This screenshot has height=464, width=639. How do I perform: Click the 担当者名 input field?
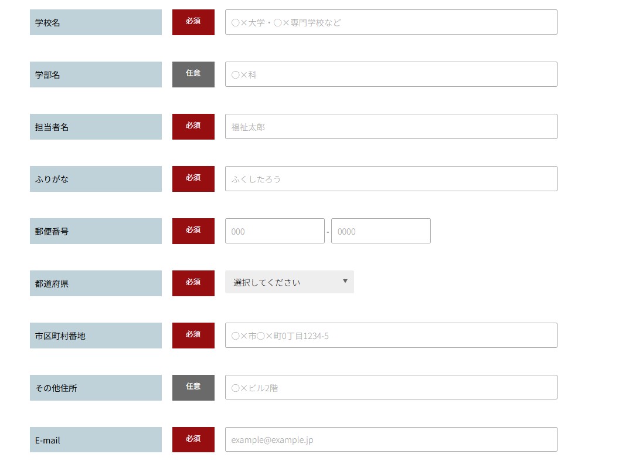(391, 127)
